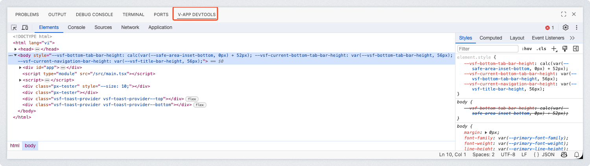Open the Layout pane tab
Image resolution: width=590 pixels, height=166 pixels.
coord(517,38)
